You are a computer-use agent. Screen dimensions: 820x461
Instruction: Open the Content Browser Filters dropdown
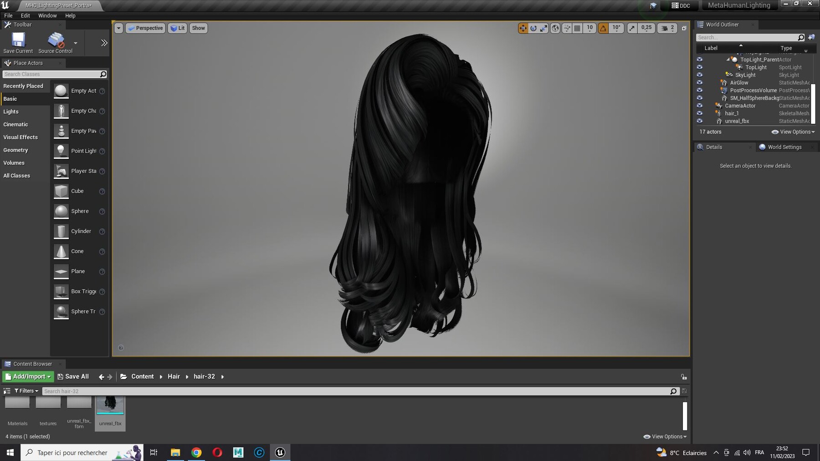point(26,391)
